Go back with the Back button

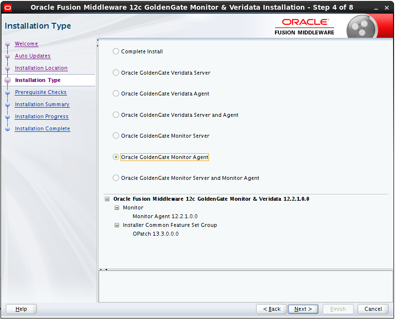[x=272, y=309]
